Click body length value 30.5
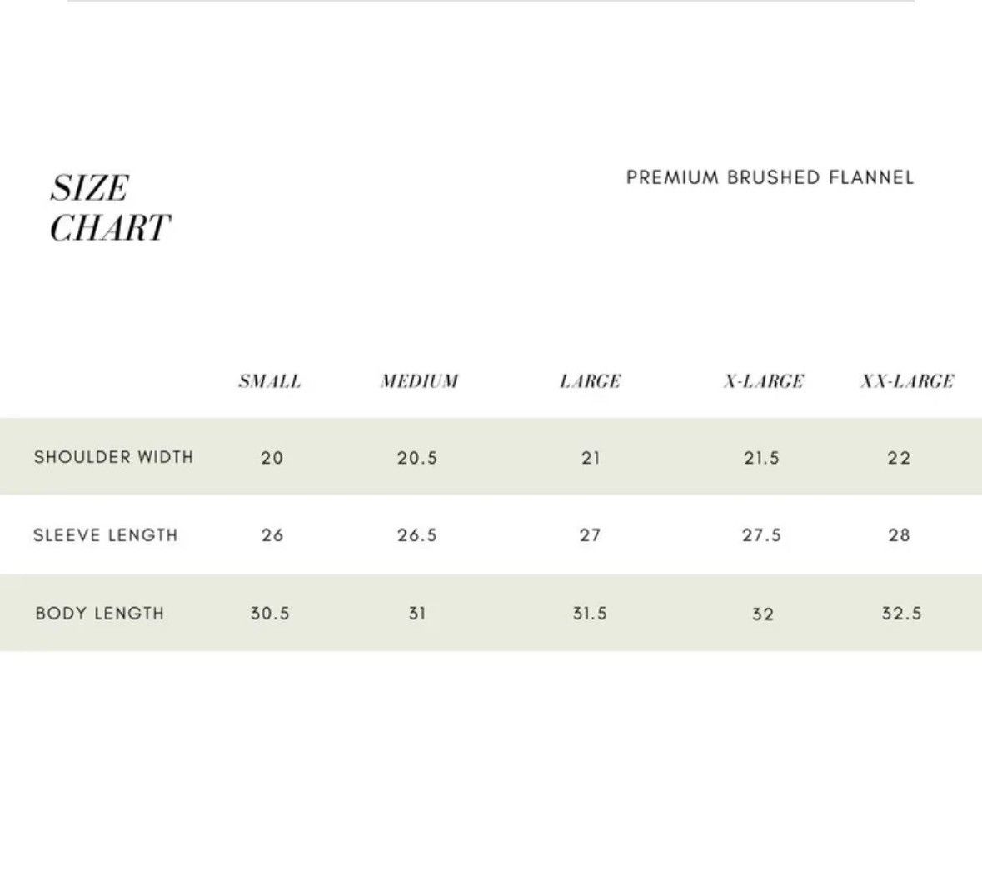982x885 pixels. tap(270, 613)
